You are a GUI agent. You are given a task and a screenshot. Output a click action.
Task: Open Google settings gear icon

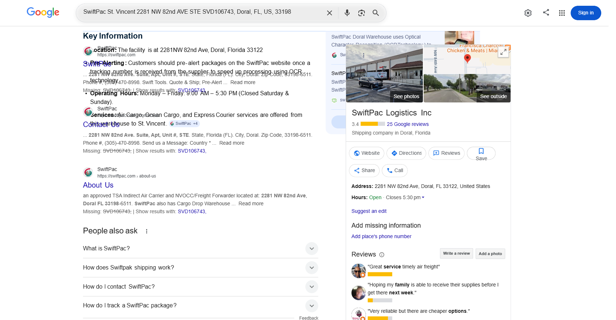point(528,13)
